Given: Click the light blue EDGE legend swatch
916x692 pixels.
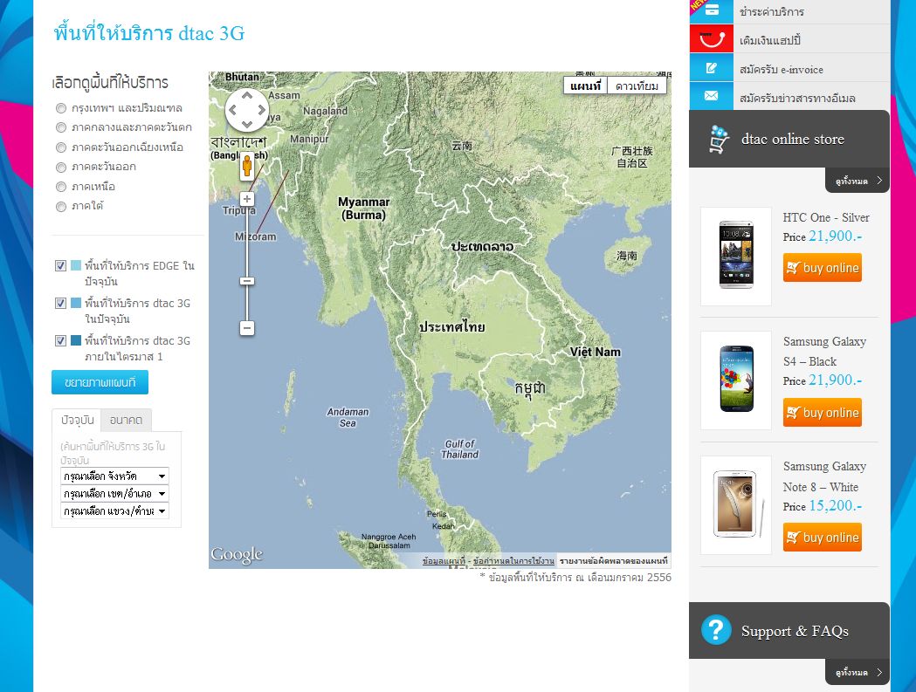Looking at the screenshot, I should (76, 265).
